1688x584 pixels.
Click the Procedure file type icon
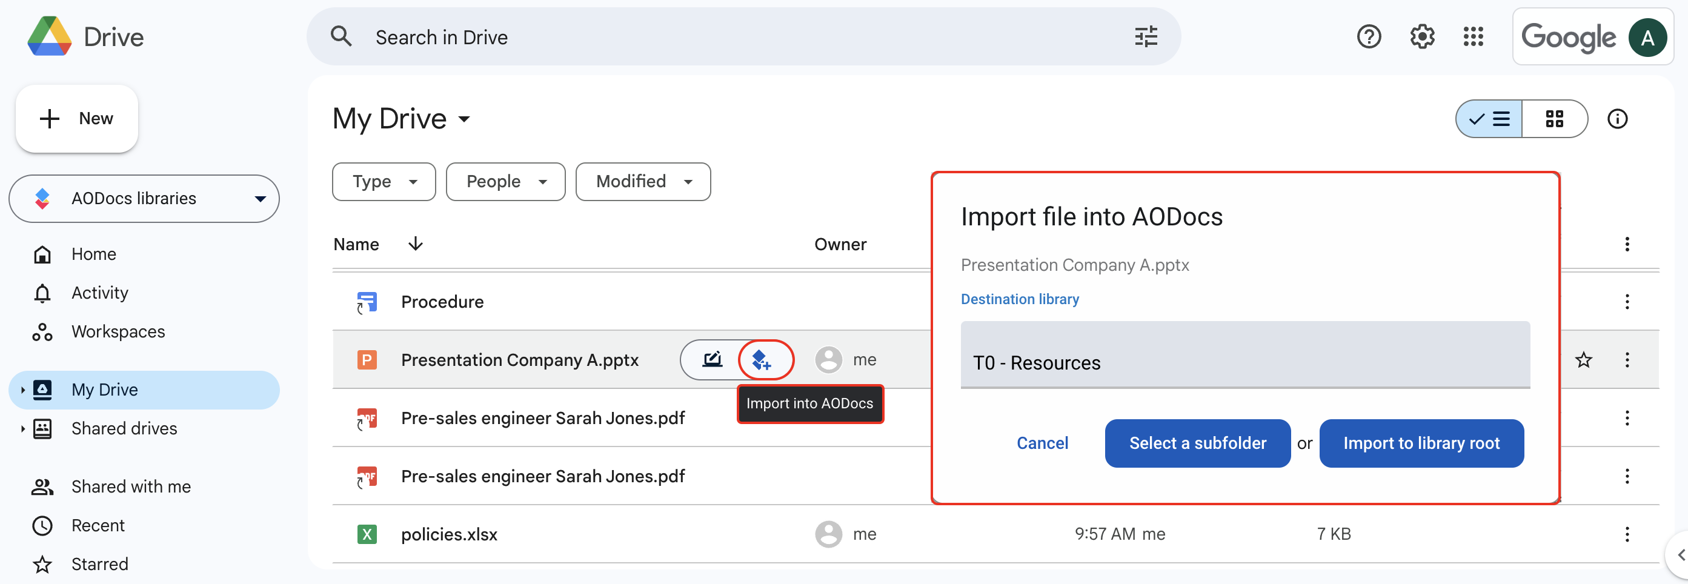pos(367,302)
